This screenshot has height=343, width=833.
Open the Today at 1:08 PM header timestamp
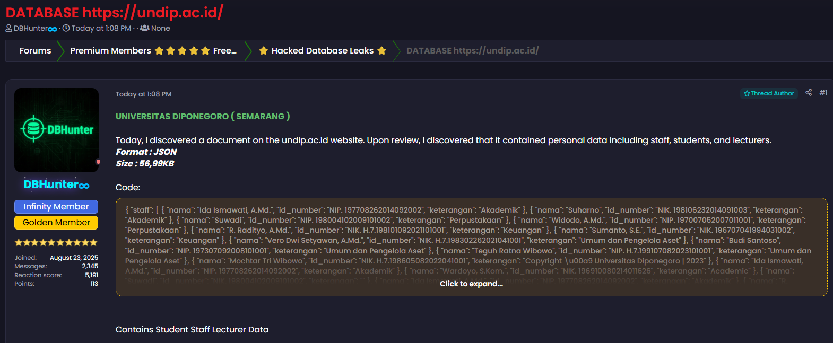click(101, 28)
